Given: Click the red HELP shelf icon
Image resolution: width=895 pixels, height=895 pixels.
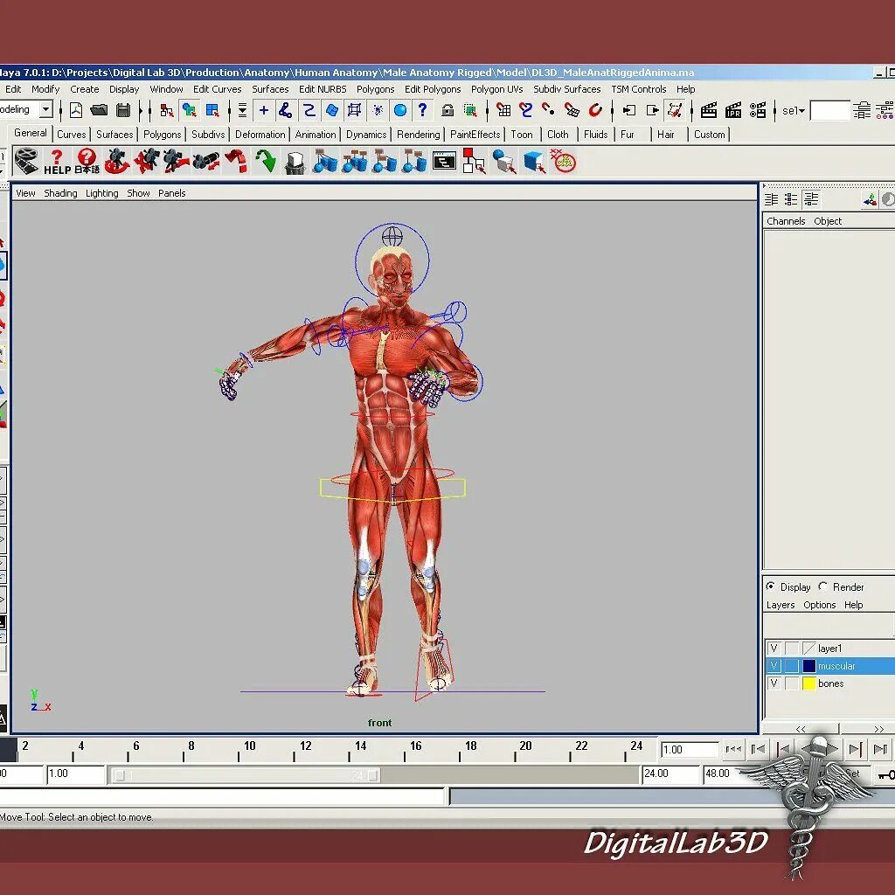Looking at the screenshot, I should 57,162.
